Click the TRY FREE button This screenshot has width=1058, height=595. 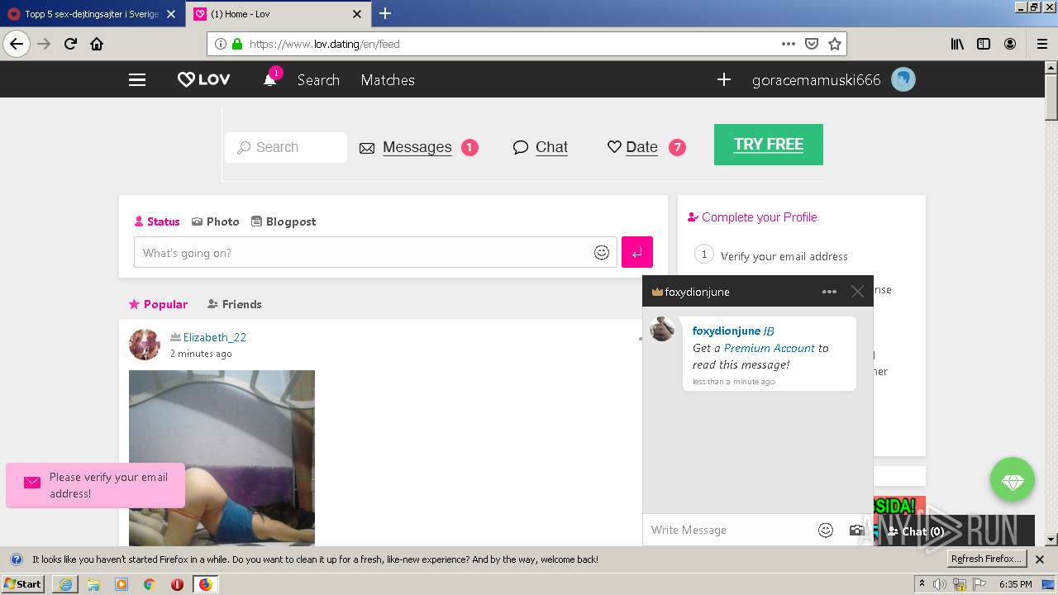[x=769, y=145]
